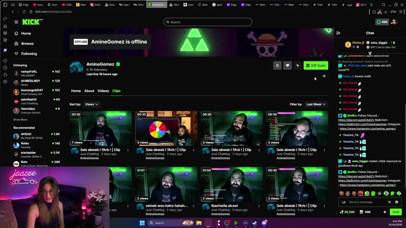Open File Explorer from taskbar
The image size is (406, 228).
[x=199, y=223]
